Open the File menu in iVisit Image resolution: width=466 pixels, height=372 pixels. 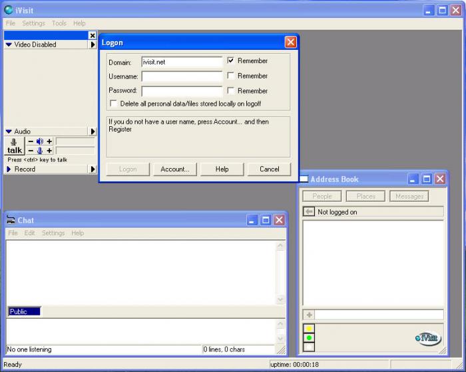click(x=11, y=23)
